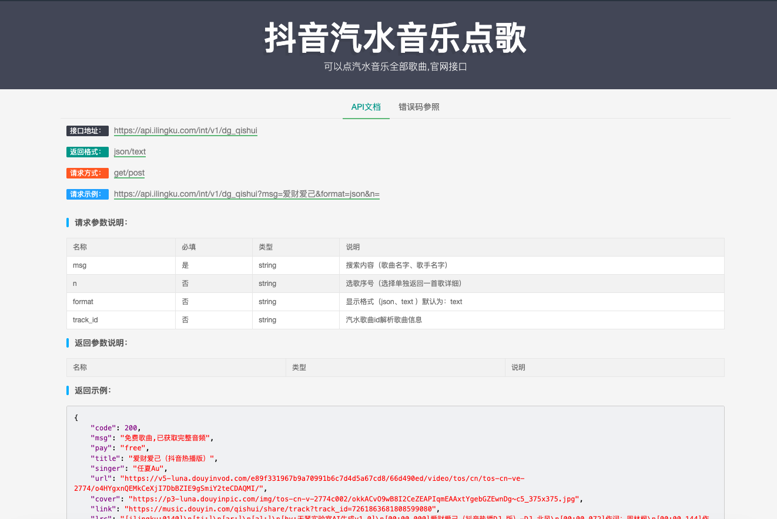Viewport: 777px width, 519px height.
Task: Click the 接口地址 label badge
Action: tap(88, 131)
